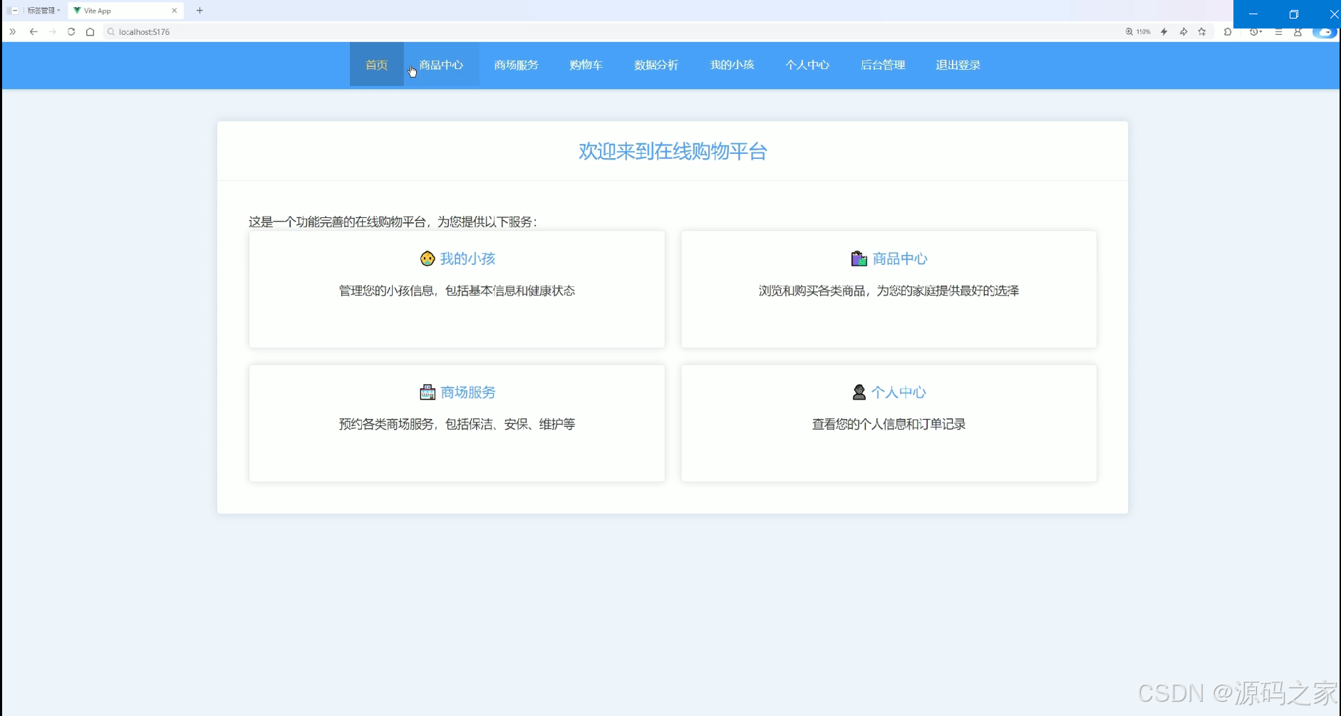Open the 标签管理 dropdown menu
This screenshot has height=716, width=1341.
(x=43, y=10)
